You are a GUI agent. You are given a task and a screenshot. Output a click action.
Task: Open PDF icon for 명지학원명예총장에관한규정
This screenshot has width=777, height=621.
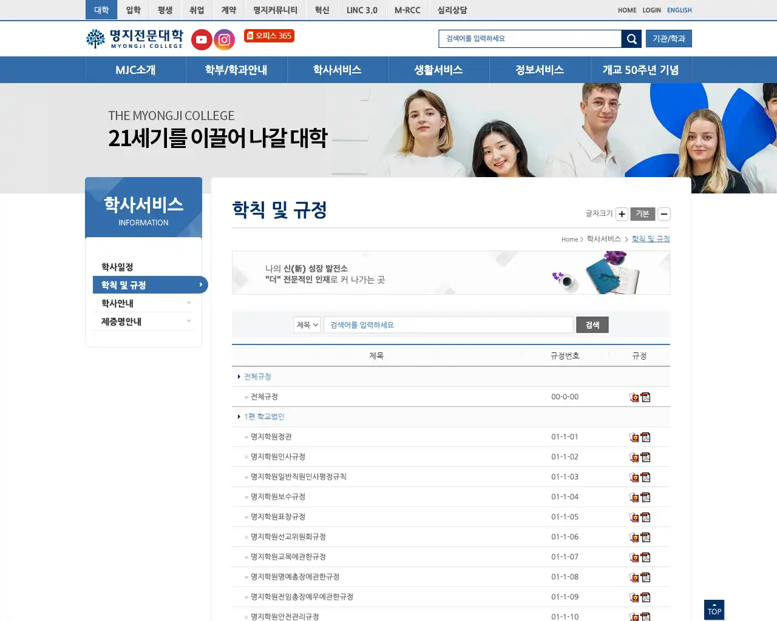point(645,577)
